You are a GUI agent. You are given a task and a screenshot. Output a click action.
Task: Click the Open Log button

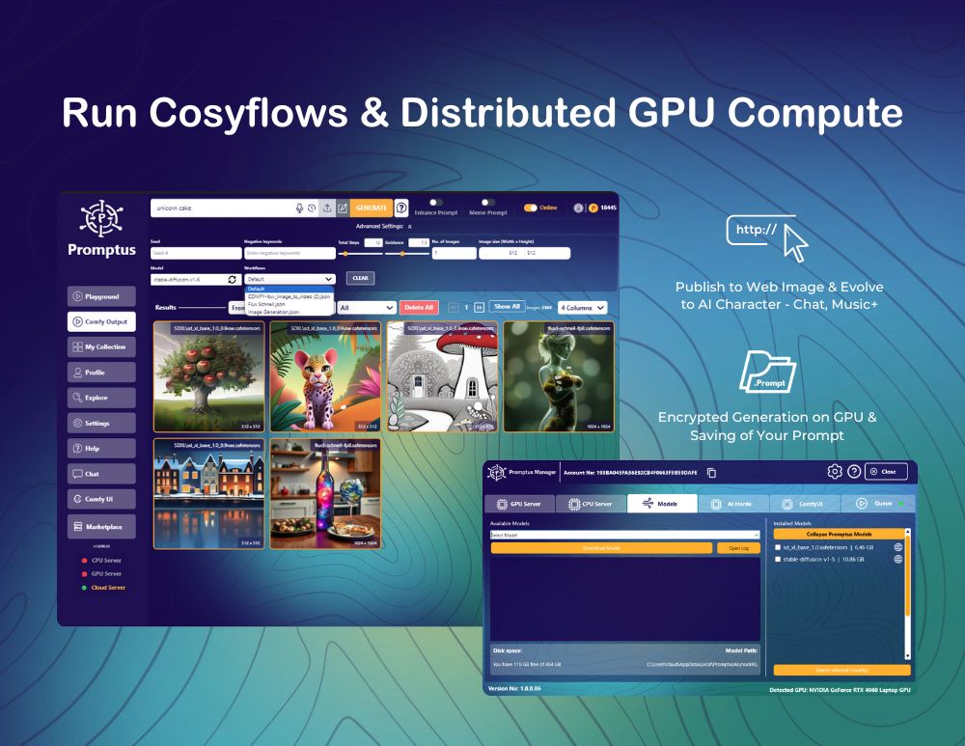[x=738, y=548]
